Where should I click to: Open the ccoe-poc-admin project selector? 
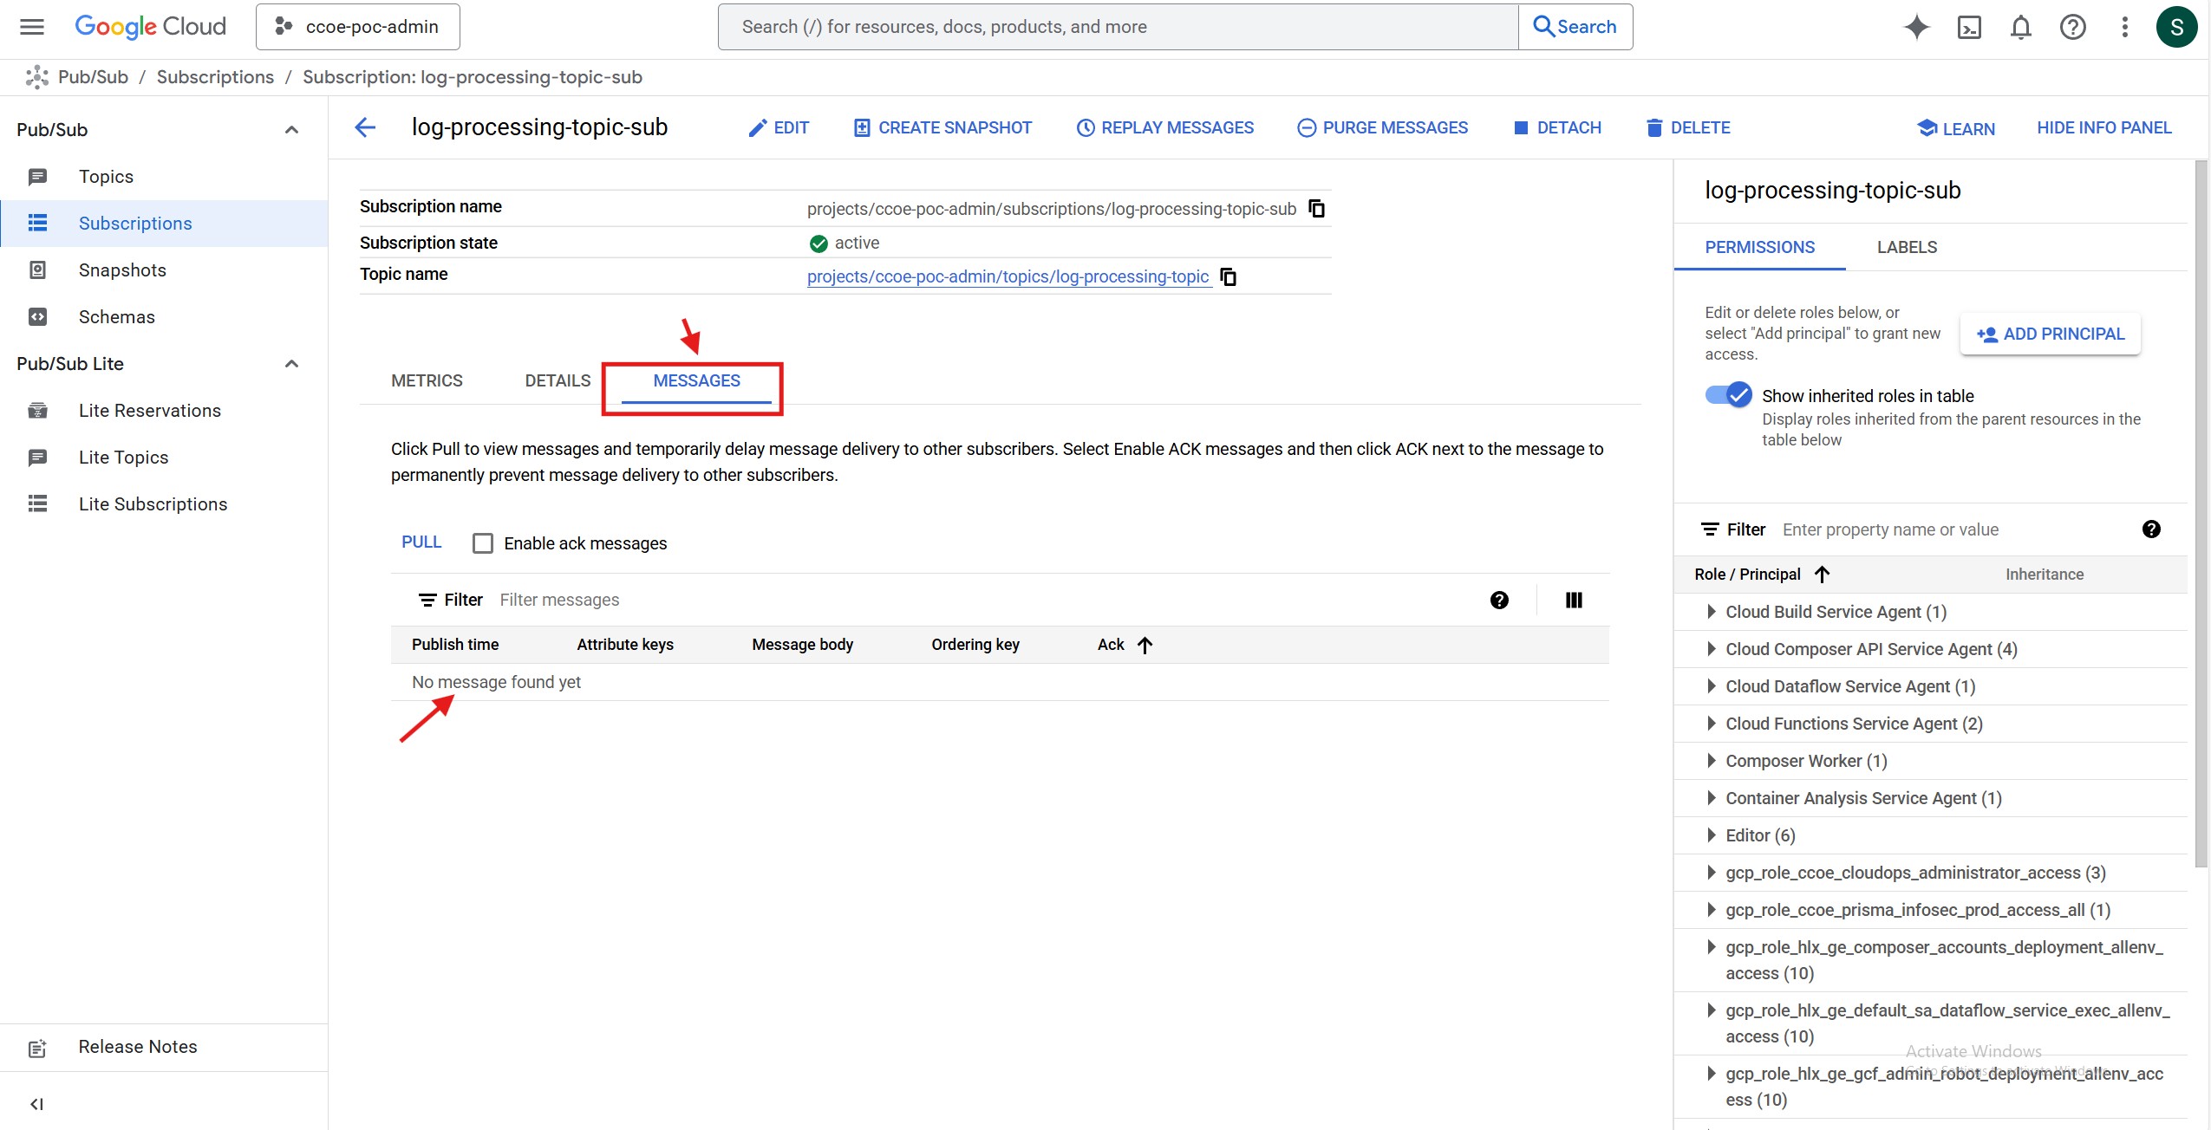click(x=358, y=27)
